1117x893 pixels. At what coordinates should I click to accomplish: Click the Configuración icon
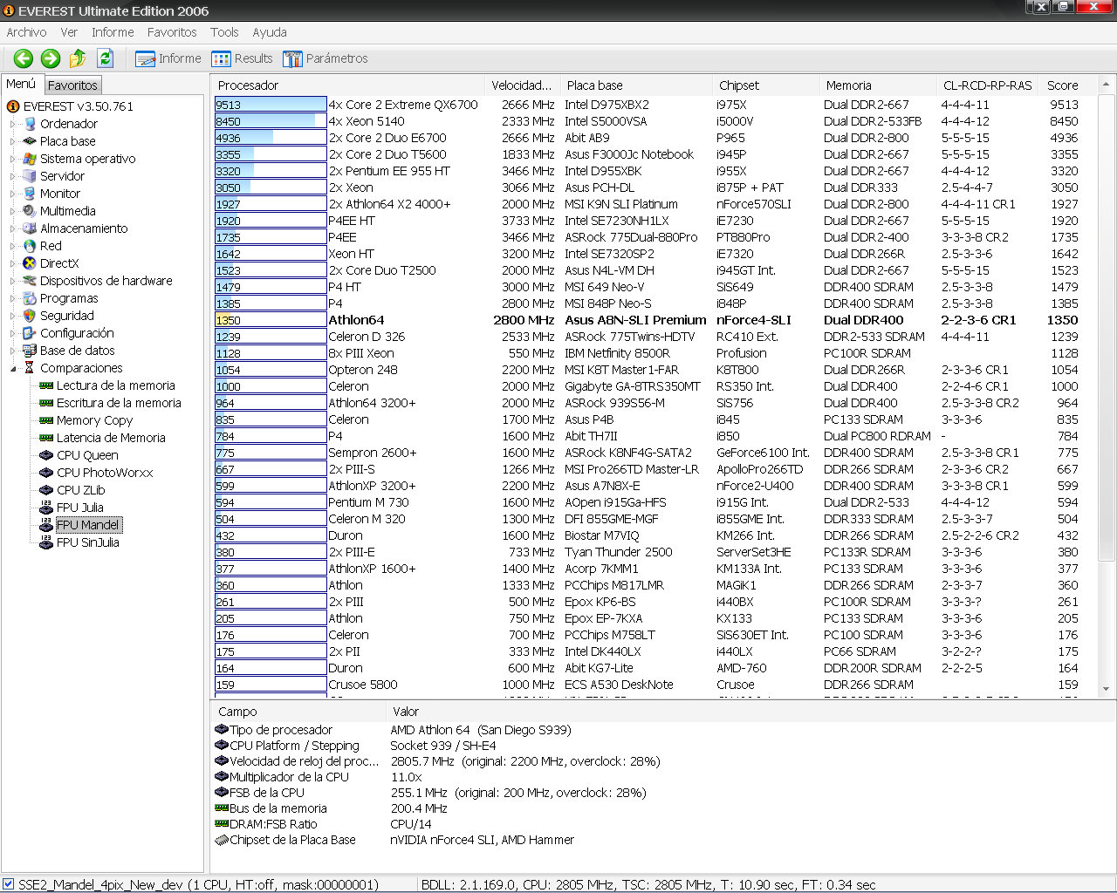coord(30,333)
